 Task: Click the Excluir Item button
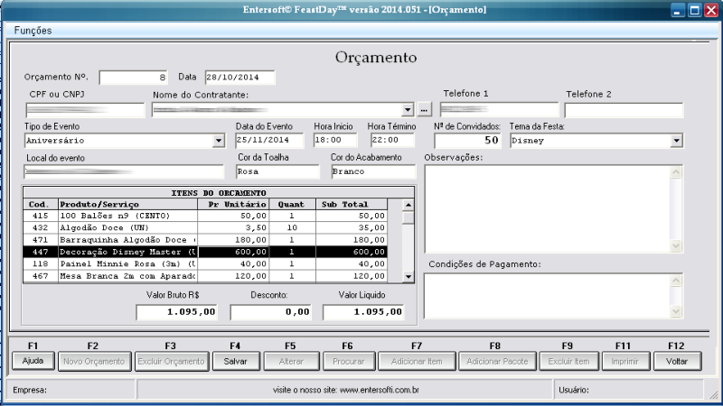(x=569, y=362)
